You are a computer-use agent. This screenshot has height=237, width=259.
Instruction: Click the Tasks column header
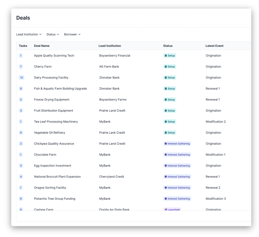[23, 46]
